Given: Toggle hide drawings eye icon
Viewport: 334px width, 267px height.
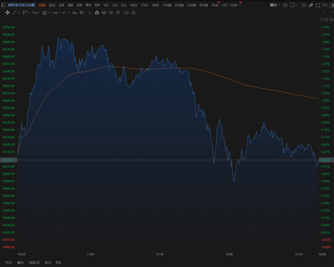Looking at the screenshot, I should pyautogui.click(x=111, y=13).
